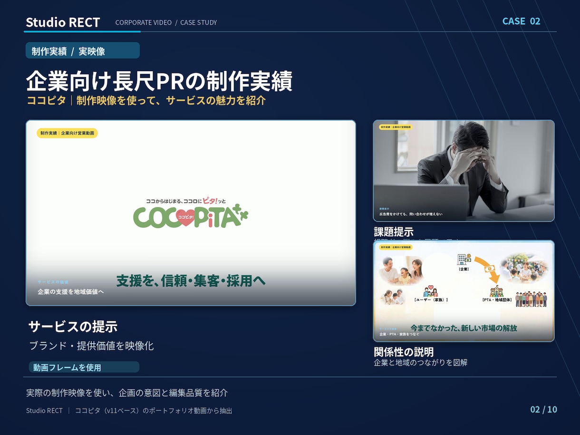The image size is (580, 435).
Task: Click the text ブランド・提供価値を映像化
Action: 91,346
